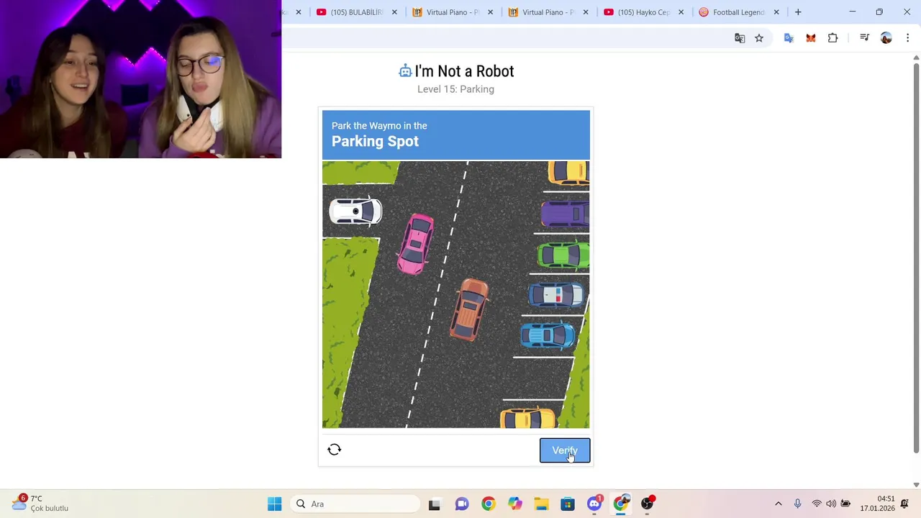The image size is (921, 518).
Task: Switch to the Hayko Cep YouTube tab
Action: point(639,12)
